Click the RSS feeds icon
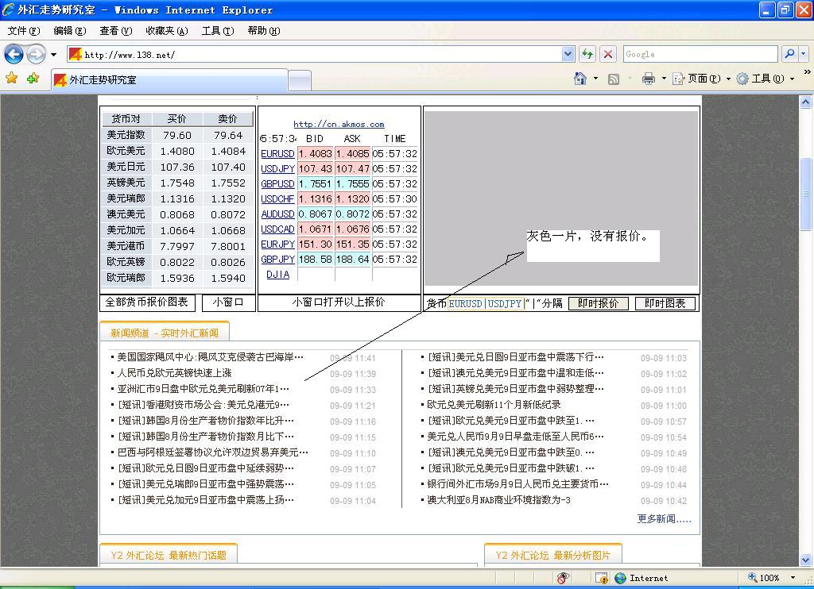 pos(614,79)
